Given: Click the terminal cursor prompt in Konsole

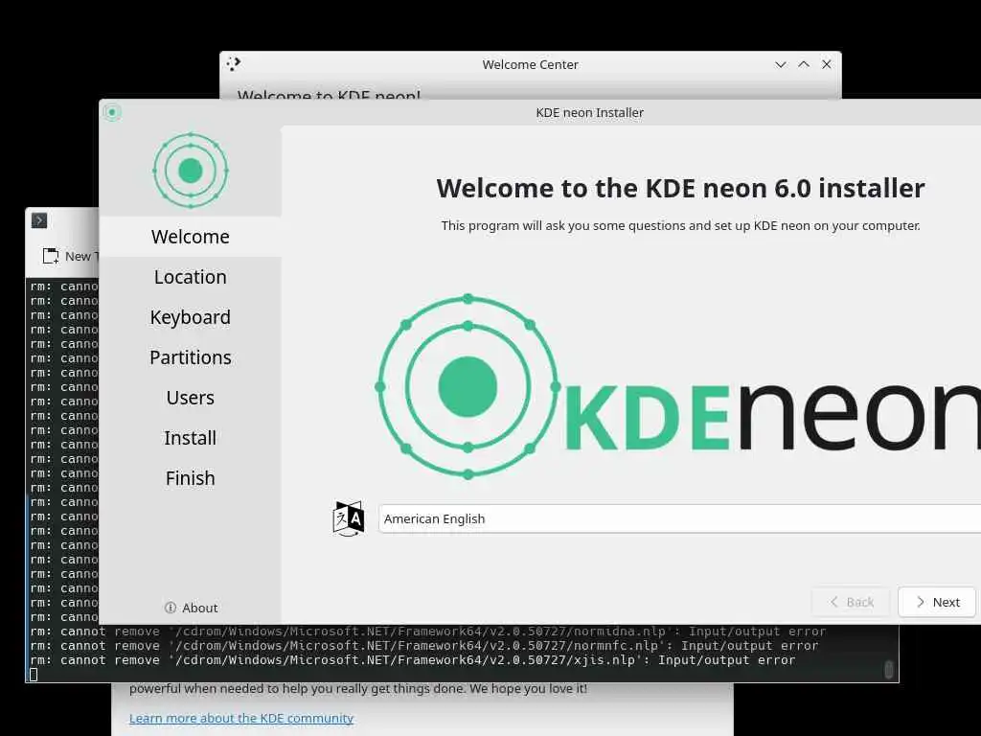Looking at the screenshot, I should (x=34, y=674).
